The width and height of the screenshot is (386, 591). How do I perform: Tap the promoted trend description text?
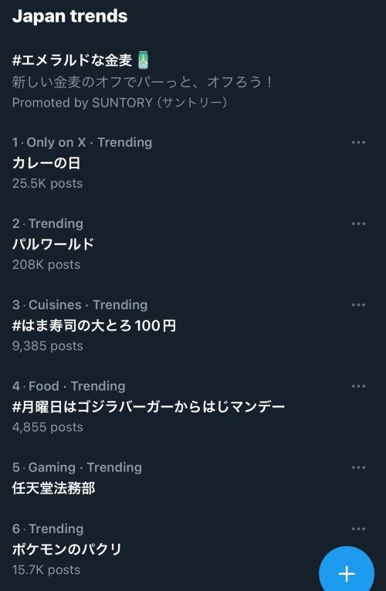click(142, 82)
